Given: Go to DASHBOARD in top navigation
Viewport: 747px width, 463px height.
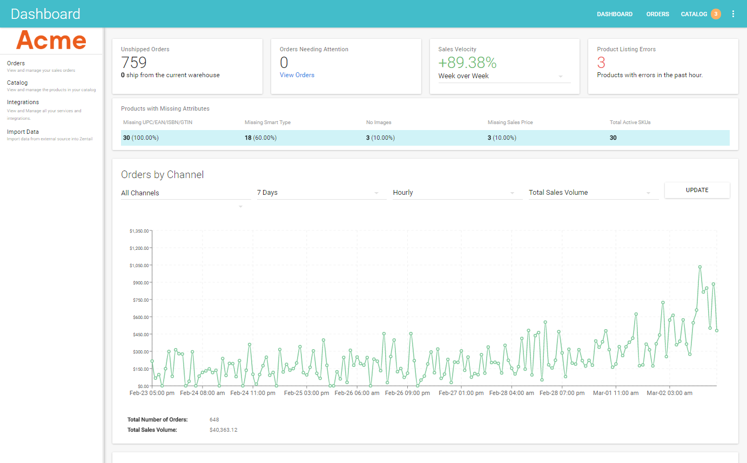Looking at the screenshot, I should [x=615, y=14].
